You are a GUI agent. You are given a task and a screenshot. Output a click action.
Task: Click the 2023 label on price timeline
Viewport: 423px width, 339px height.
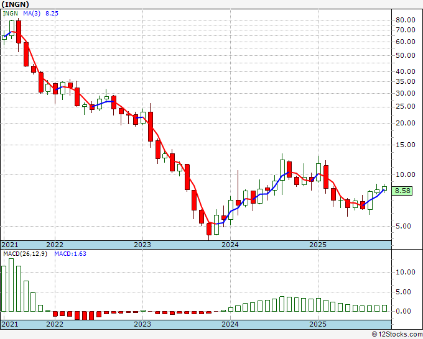click(142, 245)
